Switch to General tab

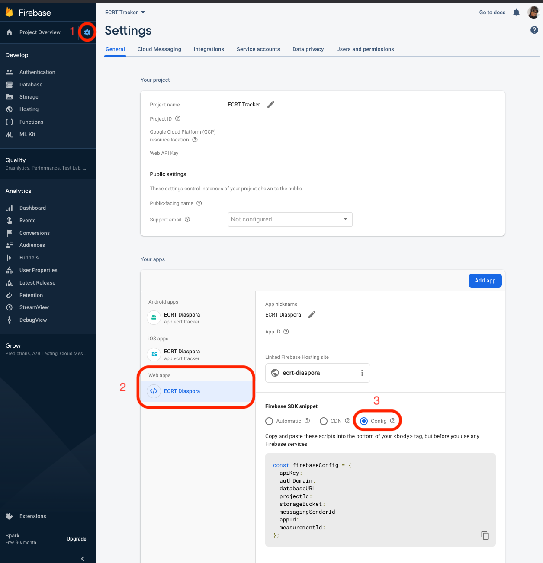pyautogui.click(x=115, y=49)
